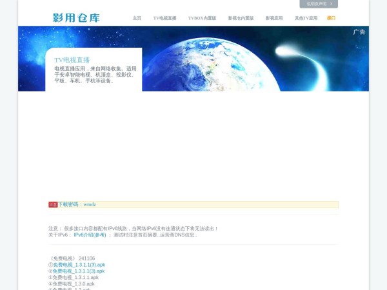Click the arrow next to 说明及声明
This screenshot has height=290, width=387.
click(x=331, y=4)
